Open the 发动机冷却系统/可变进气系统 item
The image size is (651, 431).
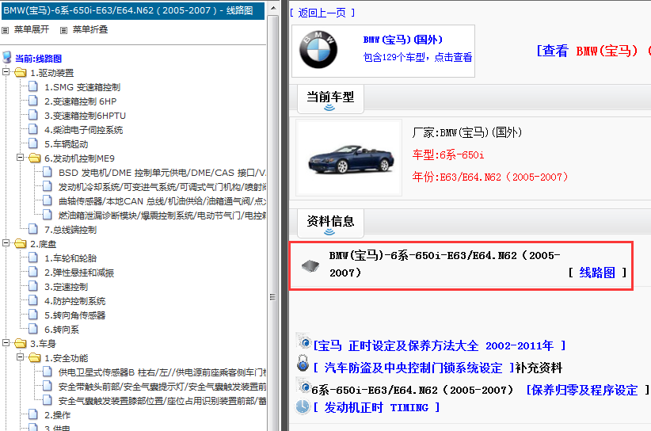pos(162,187)
